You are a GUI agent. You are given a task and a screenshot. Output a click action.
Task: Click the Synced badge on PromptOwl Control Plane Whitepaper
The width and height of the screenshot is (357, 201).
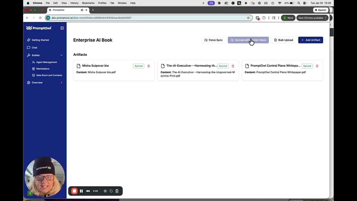tap(307, 66)
